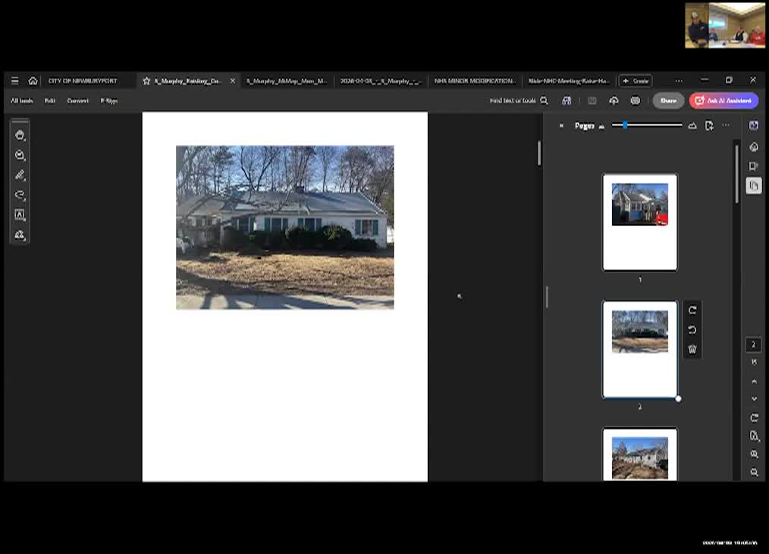Select the hand pan tool in left toolbar

(x=20, y=135)
